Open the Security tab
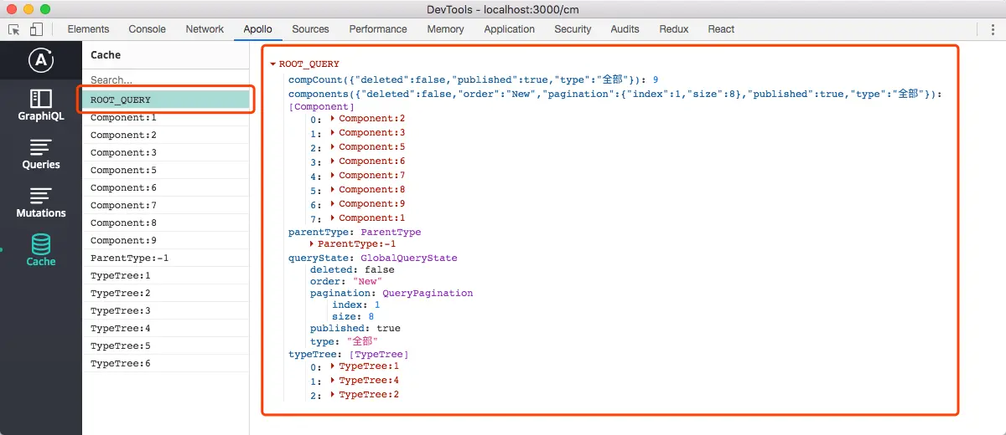This screenshot has height=435, width=1006. [573, 29]
